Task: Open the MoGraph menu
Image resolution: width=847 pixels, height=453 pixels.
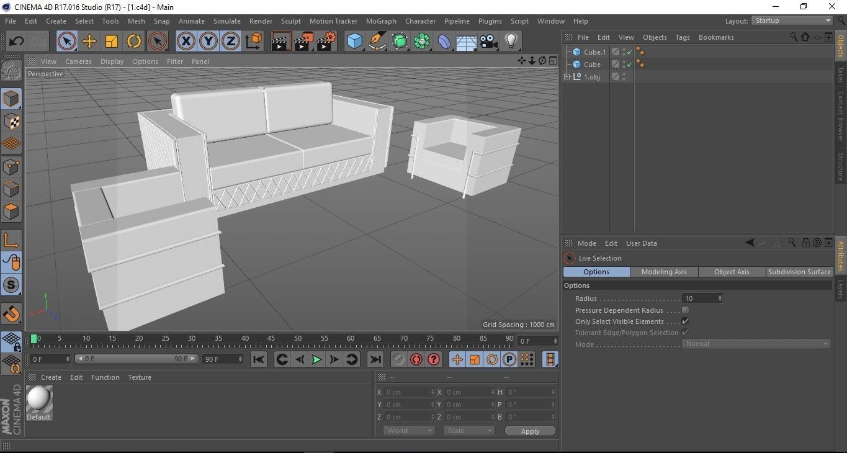Action: coord(381,21)
